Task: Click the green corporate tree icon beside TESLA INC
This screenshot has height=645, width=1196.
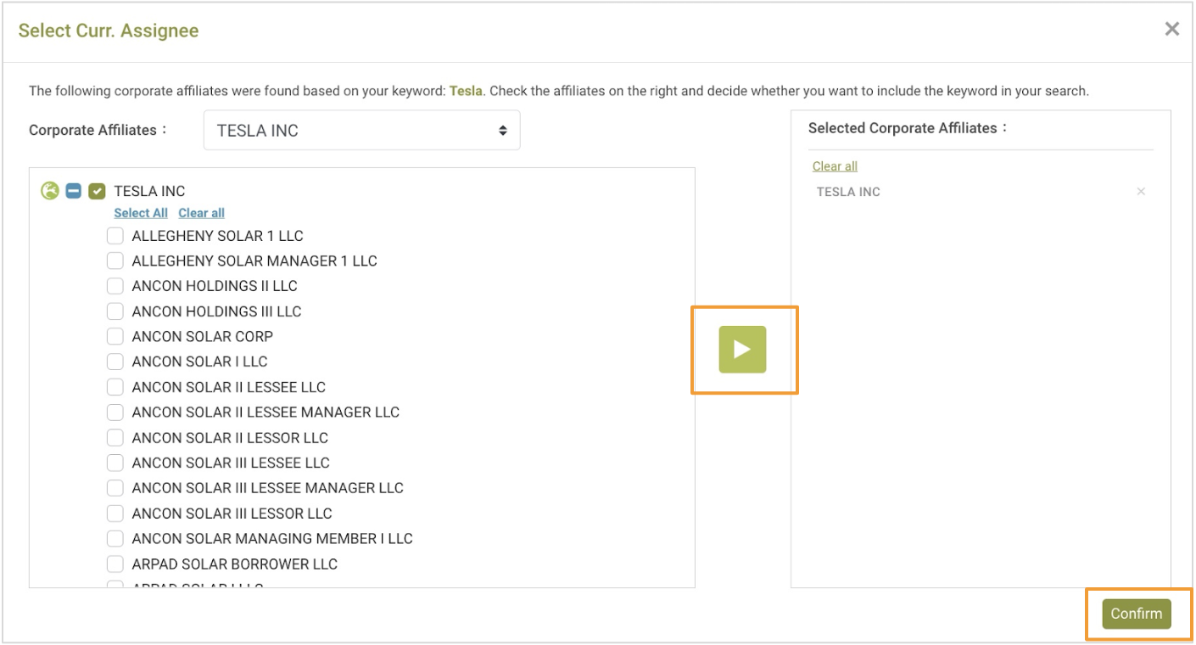Action: (x=50, y=191)
